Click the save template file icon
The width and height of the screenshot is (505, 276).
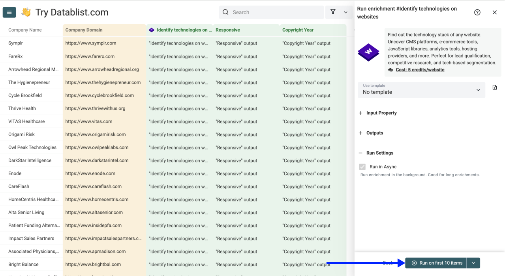(x=495, y=88)
